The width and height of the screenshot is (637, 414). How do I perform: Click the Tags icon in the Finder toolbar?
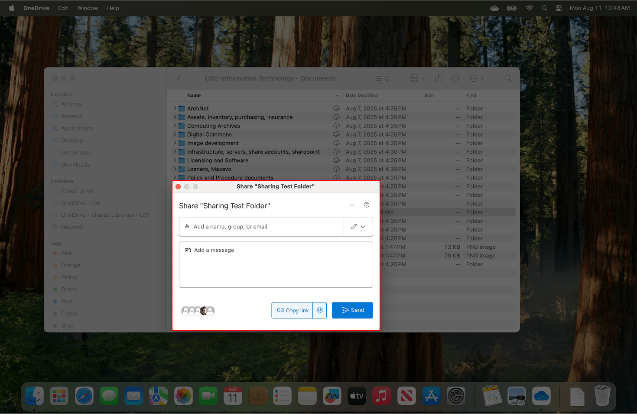click(x=455, y=78)
